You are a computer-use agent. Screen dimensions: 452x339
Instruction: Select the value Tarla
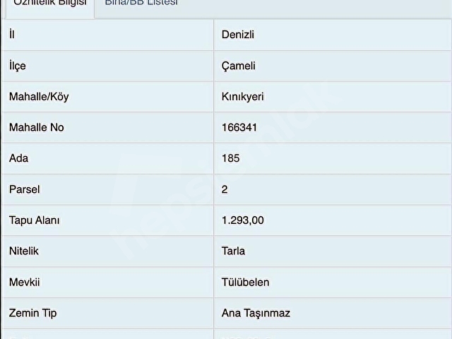coord(233,251)
